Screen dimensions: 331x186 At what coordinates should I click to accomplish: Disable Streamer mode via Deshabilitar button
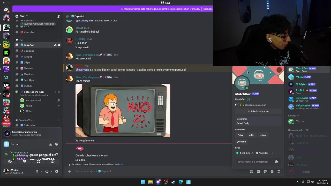click(x=208, y=9)
